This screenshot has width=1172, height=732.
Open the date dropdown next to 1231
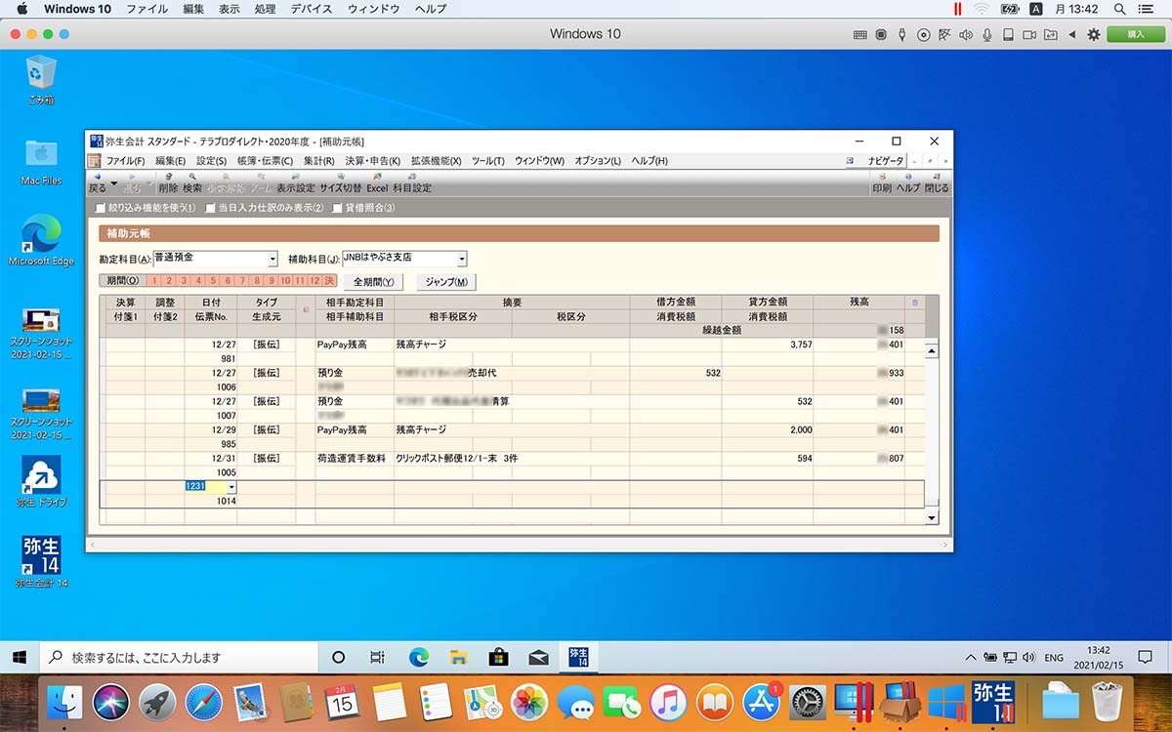pyautogui.click(x=231, y=486)
